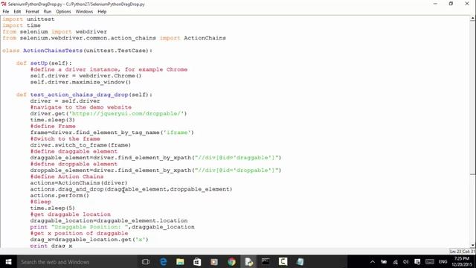This screenshot has height=268, width=476.
Task: Open the media player taskbar icon
Action: [214, 261]
